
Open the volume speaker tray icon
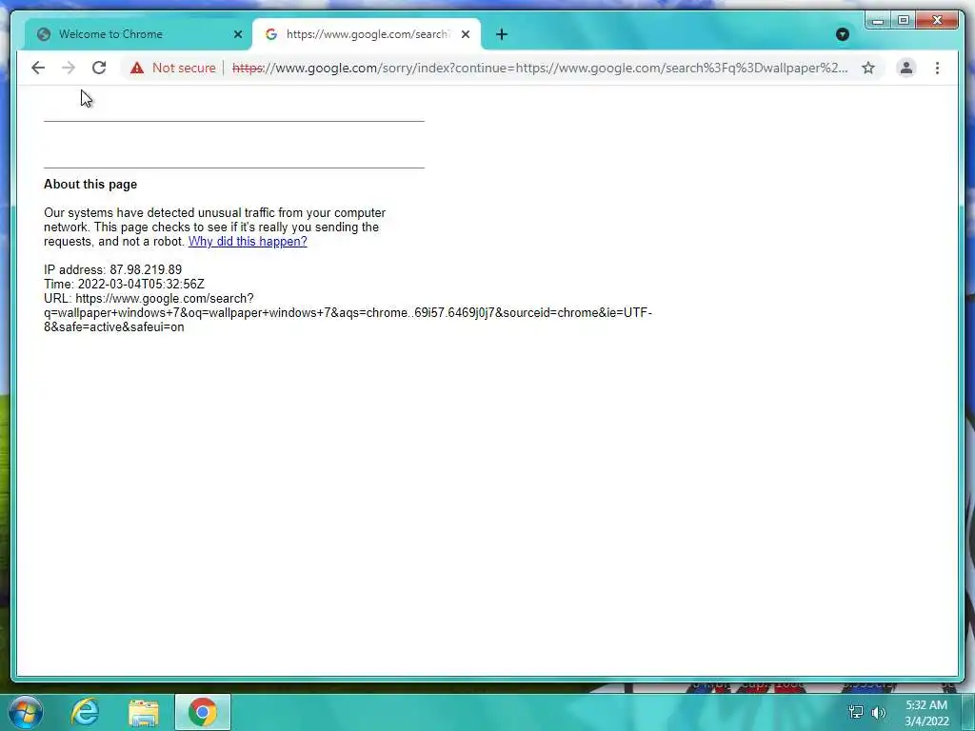coord(878,712)
